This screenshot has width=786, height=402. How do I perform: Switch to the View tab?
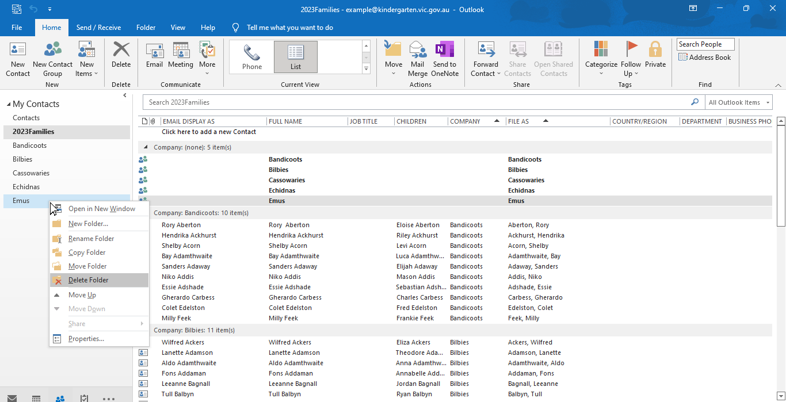[x=178, y=27]
